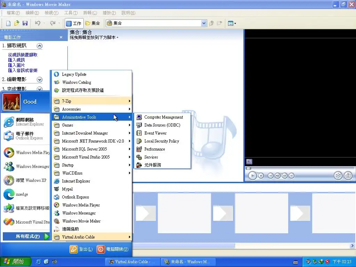Open Event Viewer
This screenshot has width=356, height=267.
point(162,133)
